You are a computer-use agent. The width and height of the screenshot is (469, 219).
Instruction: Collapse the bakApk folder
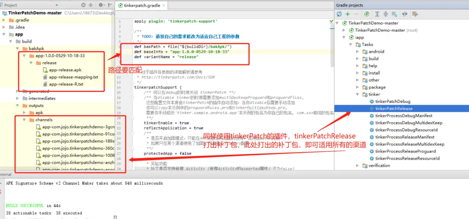17,49
